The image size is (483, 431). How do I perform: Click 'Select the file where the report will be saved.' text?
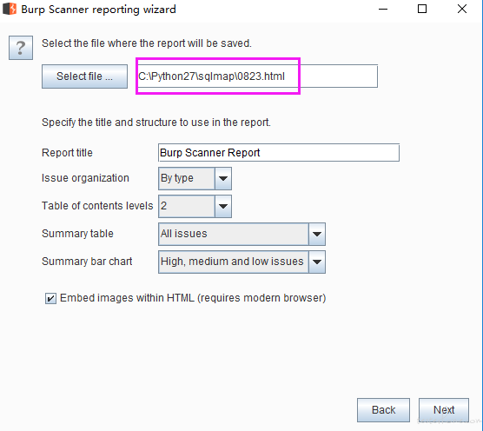147,43
